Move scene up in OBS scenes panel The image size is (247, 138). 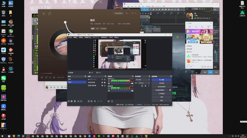78,101
